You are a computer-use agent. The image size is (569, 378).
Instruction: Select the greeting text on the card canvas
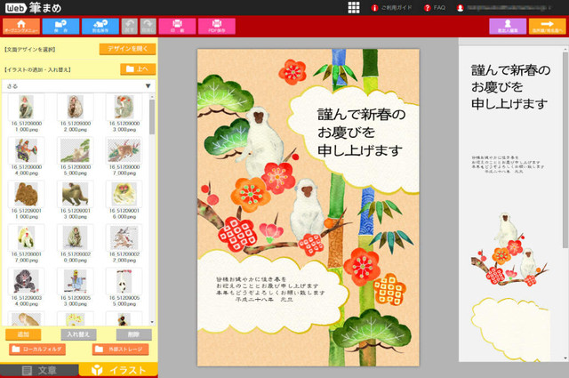(361, 133)
